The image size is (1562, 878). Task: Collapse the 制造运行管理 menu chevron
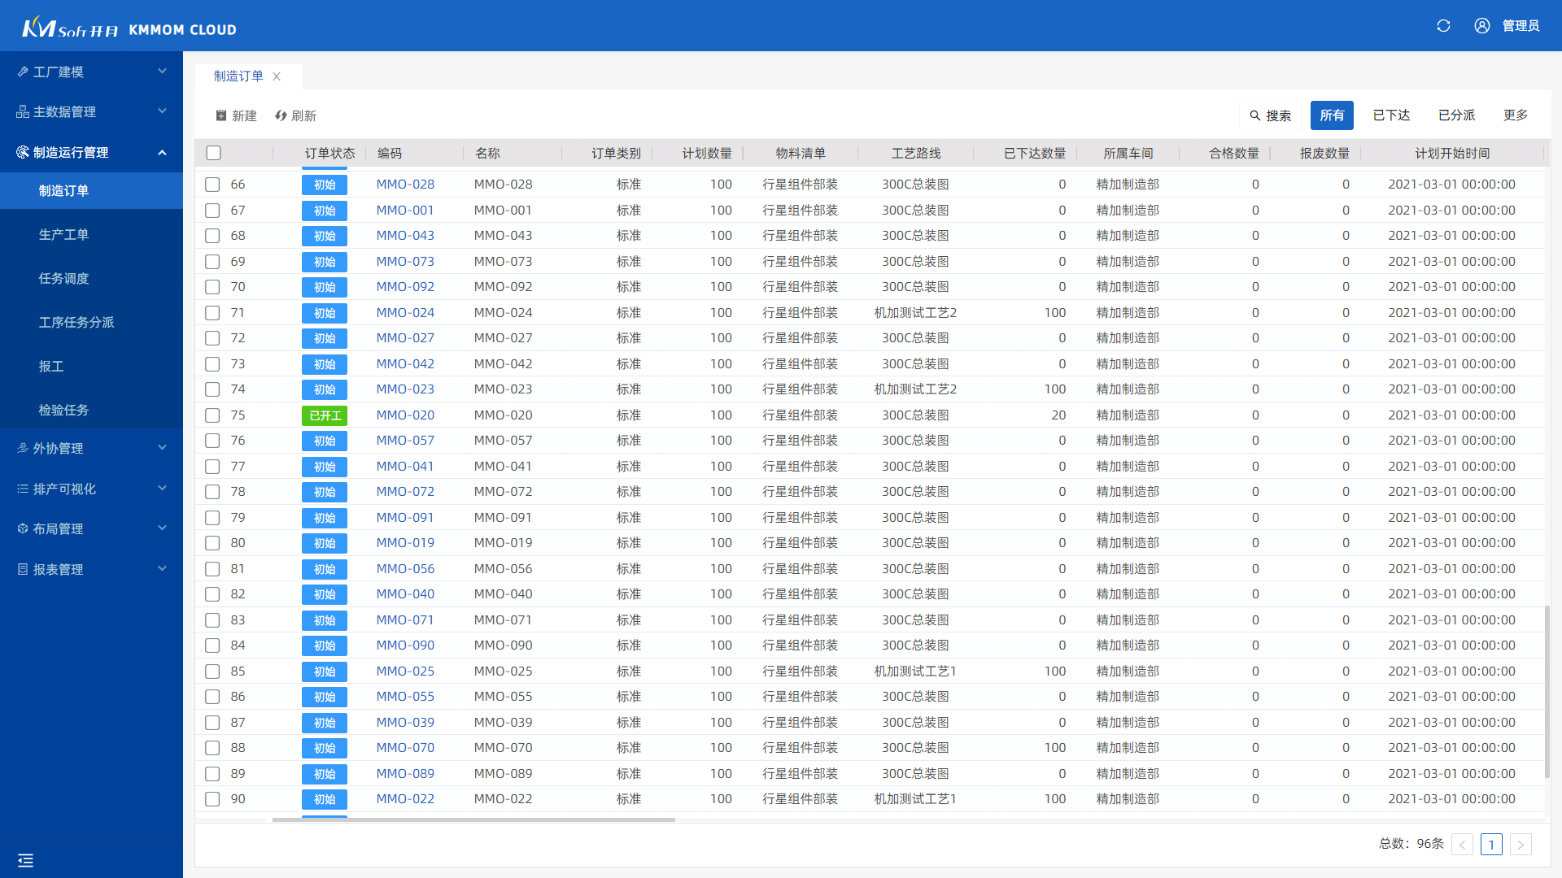(162, 152)
